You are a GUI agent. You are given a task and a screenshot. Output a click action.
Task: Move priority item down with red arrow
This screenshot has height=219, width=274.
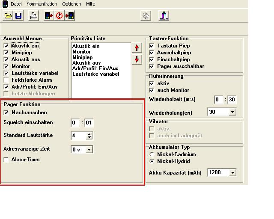(137, 59)
